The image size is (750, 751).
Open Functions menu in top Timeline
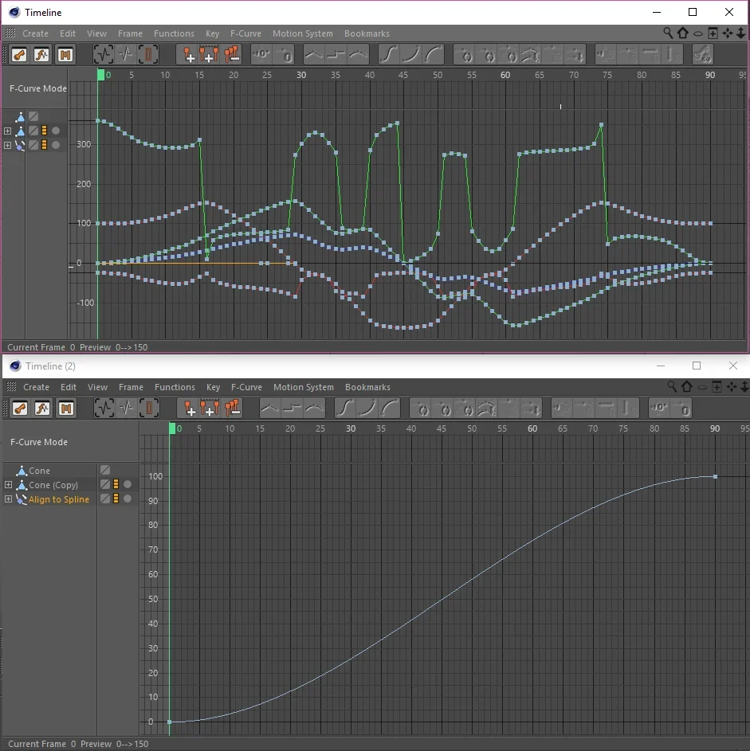174,33
